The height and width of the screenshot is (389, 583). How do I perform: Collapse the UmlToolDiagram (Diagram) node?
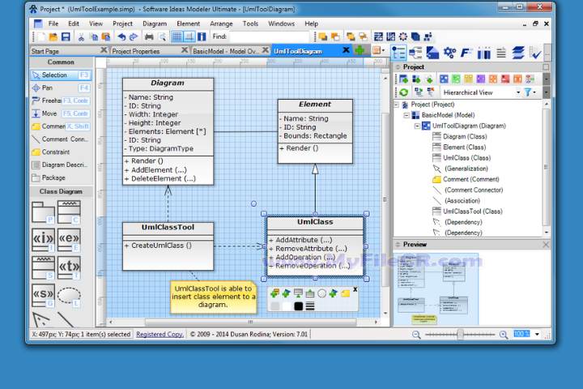coord(417,126)
